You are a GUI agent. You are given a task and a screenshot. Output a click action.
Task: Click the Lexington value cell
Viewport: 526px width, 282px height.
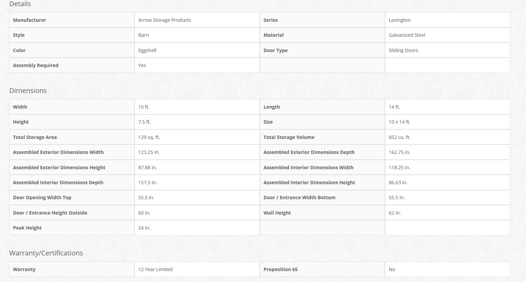[x=447, y=20]
